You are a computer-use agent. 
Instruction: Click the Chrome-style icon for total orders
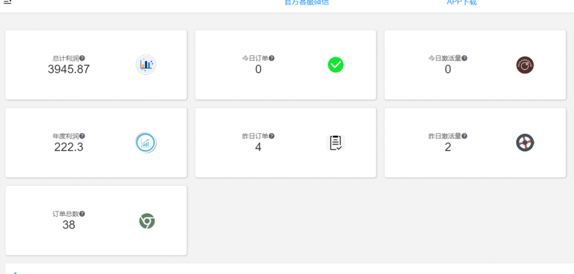pyautogui.click(x=147, y=221)
